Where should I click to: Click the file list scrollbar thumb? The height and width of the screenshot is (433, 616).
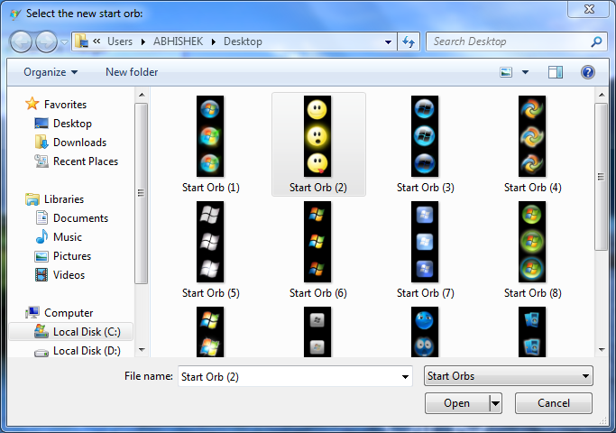[601, 177]
